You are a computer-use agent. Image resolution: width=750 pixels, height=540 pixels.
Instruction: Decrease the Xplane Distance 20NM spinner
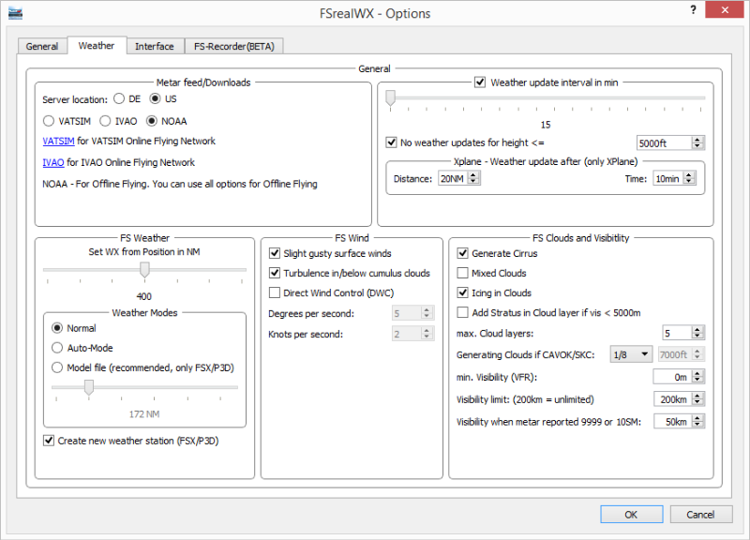473,182
